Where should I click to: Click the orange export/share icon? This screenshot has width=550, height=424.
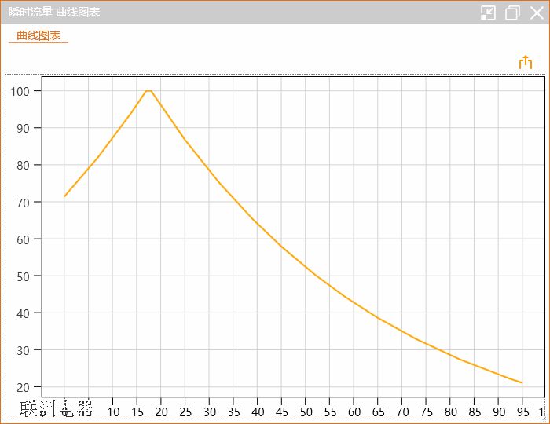click(x=526, y=63)
